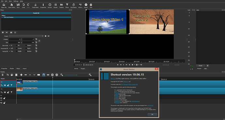Click OK in About Shotcut dialog
This screenshot has width=225, height=120.
152,114
